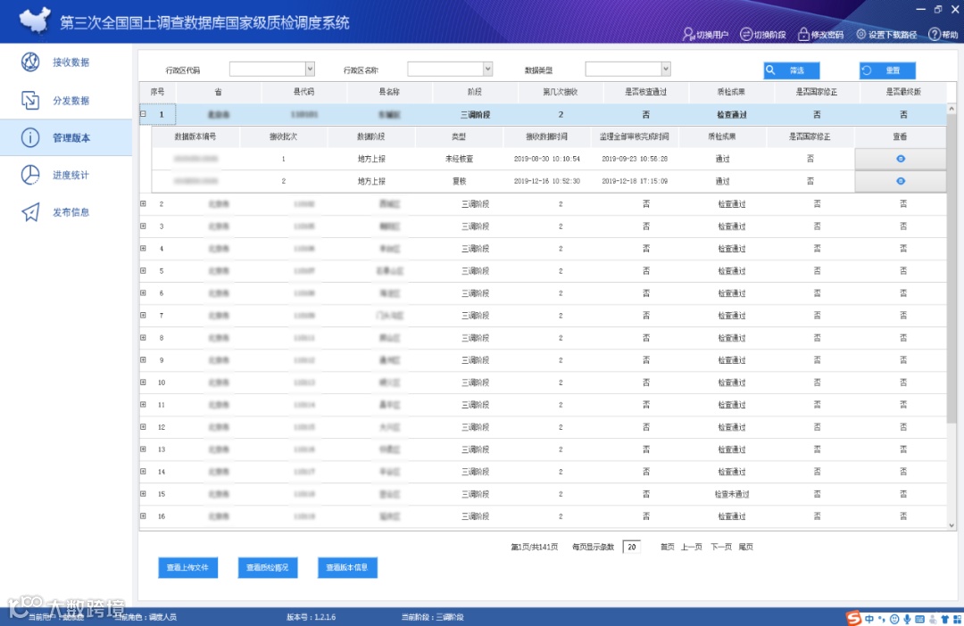Open 设置下载路径 gear icon
The height and width of the screenshot is (626, 964).
click(x=860, y=35)
